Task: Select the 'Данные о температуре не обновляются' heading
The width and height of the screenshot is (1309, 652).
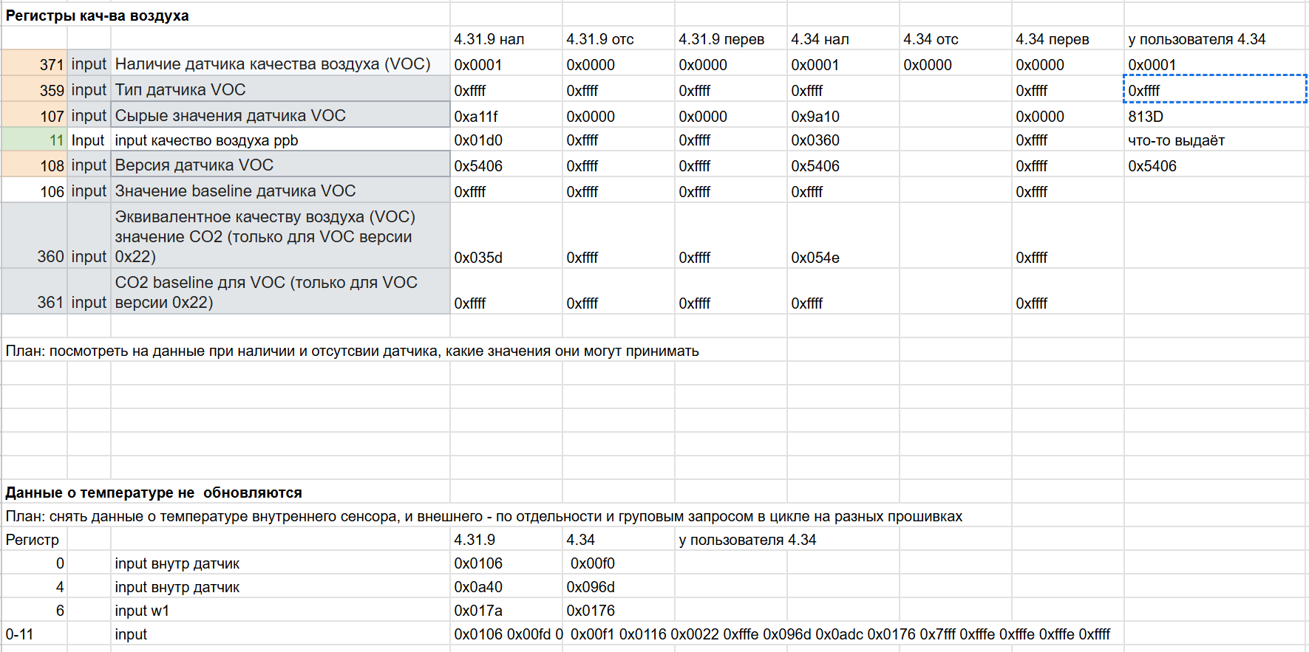Action: (154, 493)
